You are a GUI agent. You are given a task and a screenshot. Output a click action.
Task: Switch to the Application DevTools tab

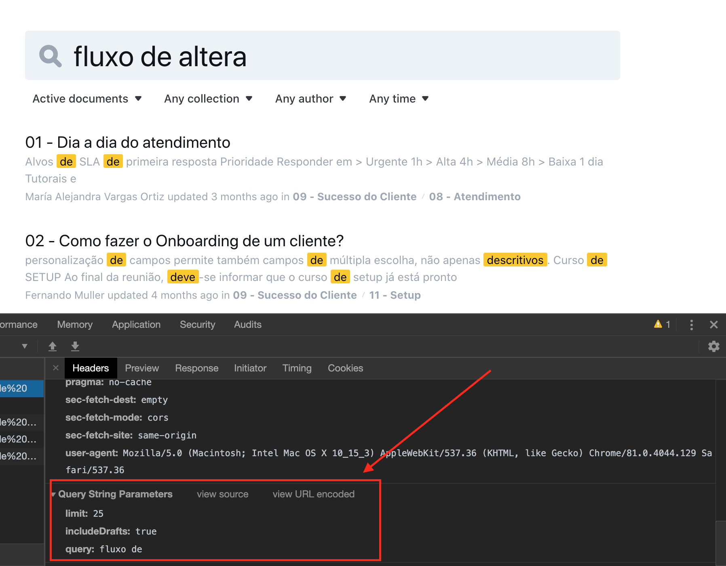click(x=136, y=325)
